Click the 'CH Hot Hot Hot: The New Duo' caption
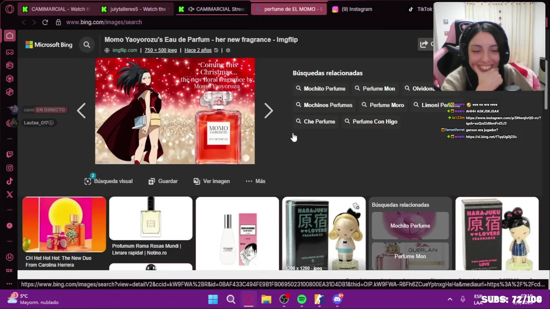This screenshot has width=550, height=309. 58,261
